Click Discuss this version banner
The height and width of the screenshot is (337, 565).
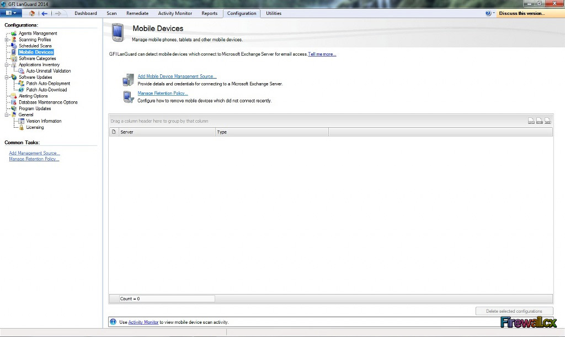[530, 13]
